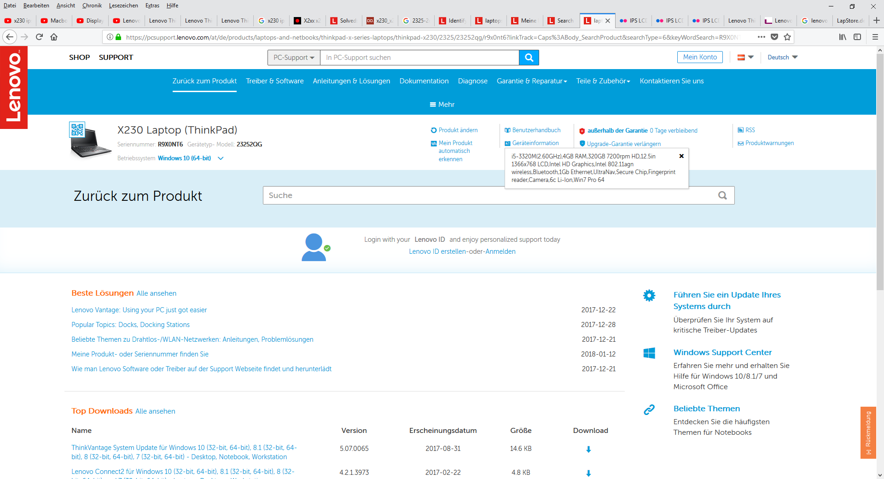The height and width of the screenshot is (479, 884).
Task: Click the X230 laptop product thumbnail
Action: point(90,140)
